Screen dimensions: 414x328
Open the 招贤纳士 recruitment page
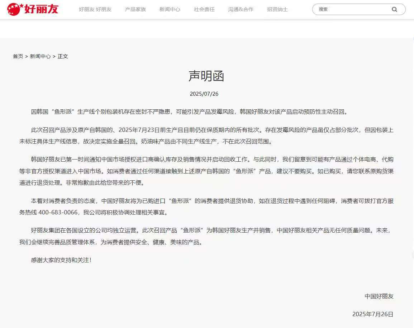(277, 10)
